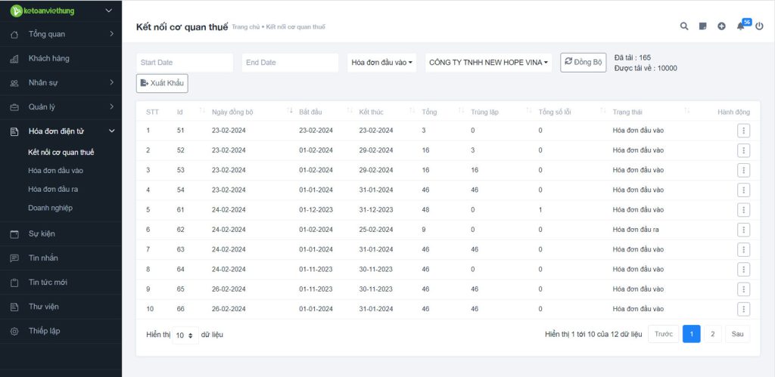Click the plus circle add icon
The image size is (775, 377).
coord(721,26)
